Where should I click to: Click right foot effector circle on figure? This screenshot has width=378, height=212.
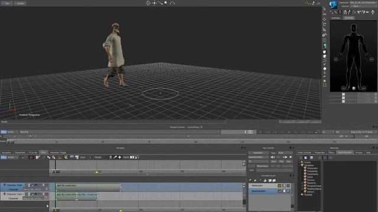tap(344, 88)
